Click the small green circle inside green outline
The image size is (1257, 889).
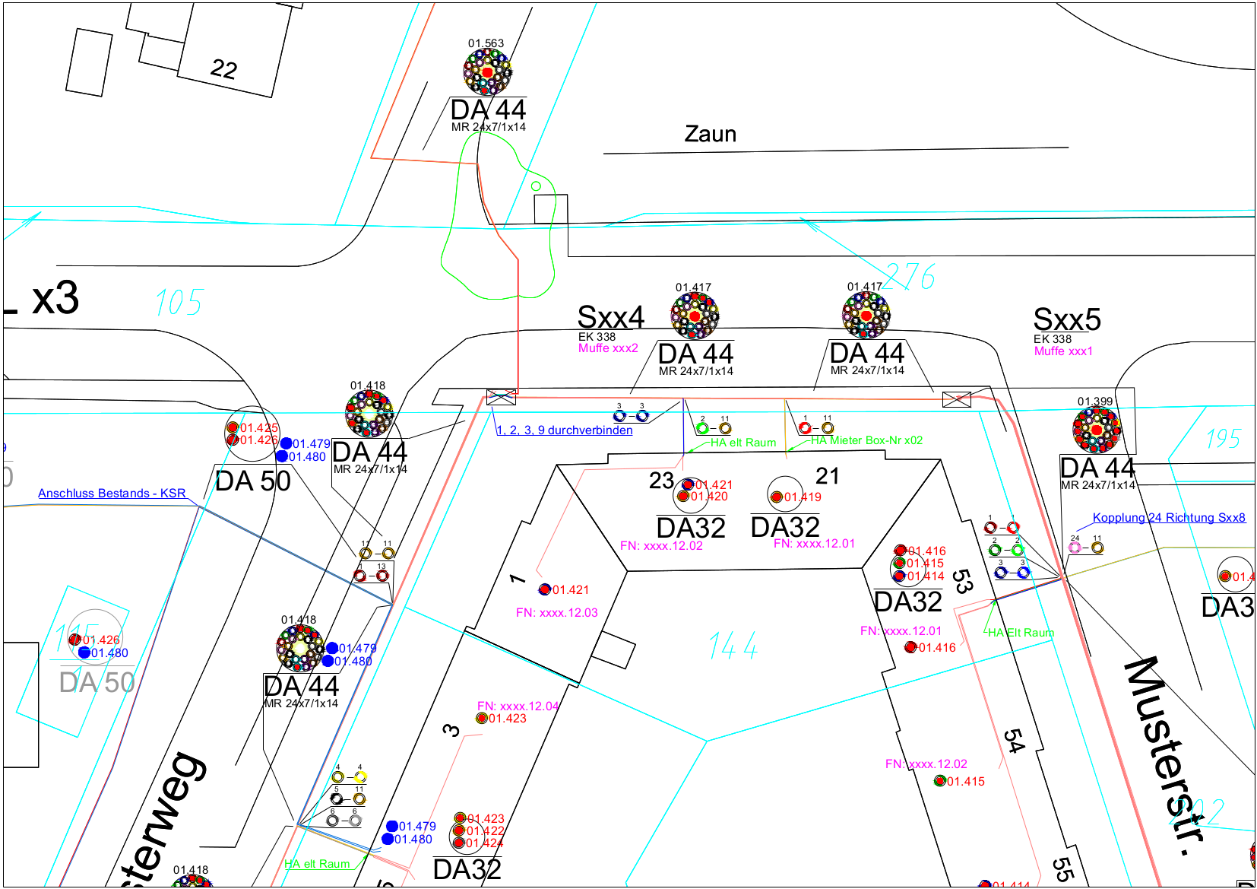point(536,186)
